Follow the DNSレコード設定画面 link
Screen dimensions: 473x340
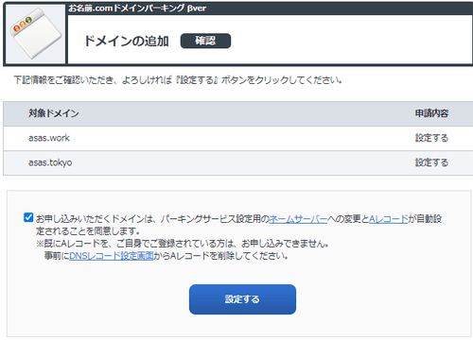point(112,256)
